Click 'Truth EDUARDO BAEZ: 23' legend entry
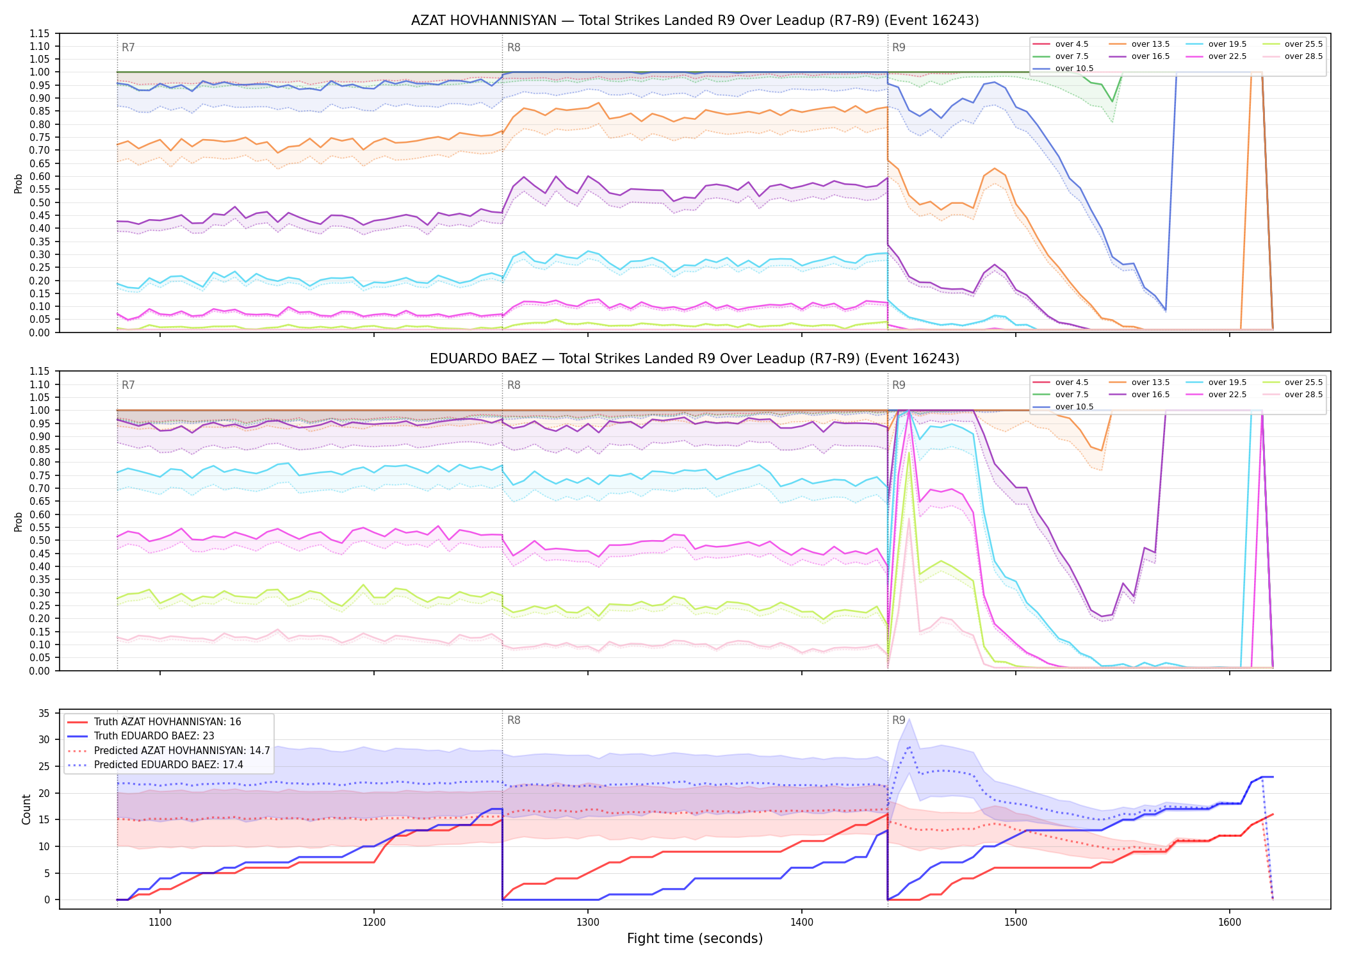 (x=141, y=736)
